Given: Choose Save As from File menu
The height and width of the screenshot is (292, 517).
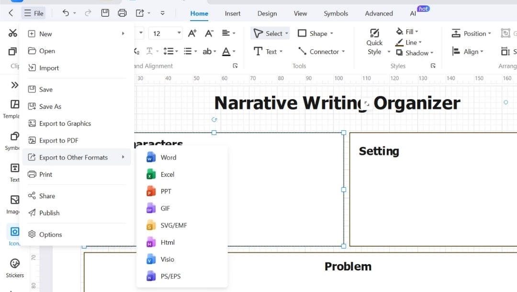Looking at the screenshot, I should (77, 106).
